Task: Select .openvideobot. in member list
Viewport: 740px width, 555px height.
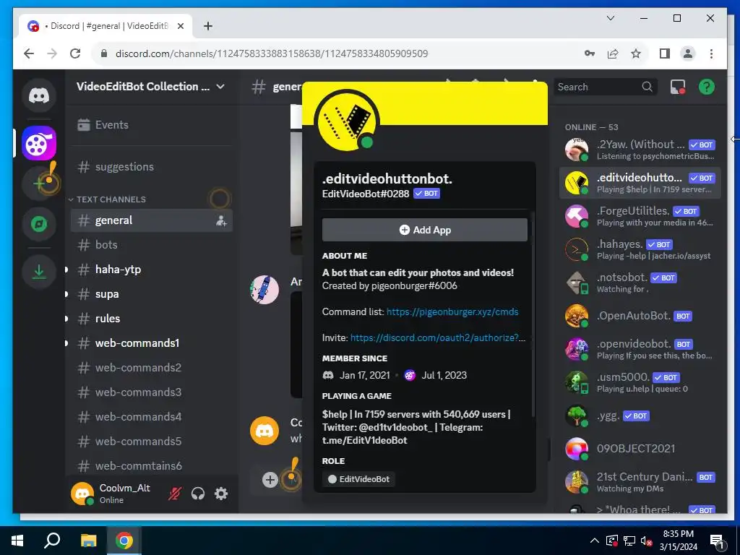Action: tap(640, 349)
